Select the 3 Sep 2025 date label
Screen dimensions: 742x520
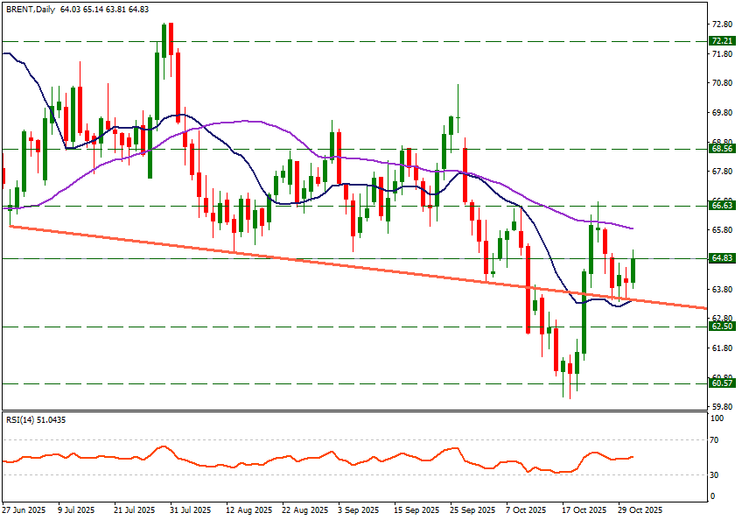358,509
